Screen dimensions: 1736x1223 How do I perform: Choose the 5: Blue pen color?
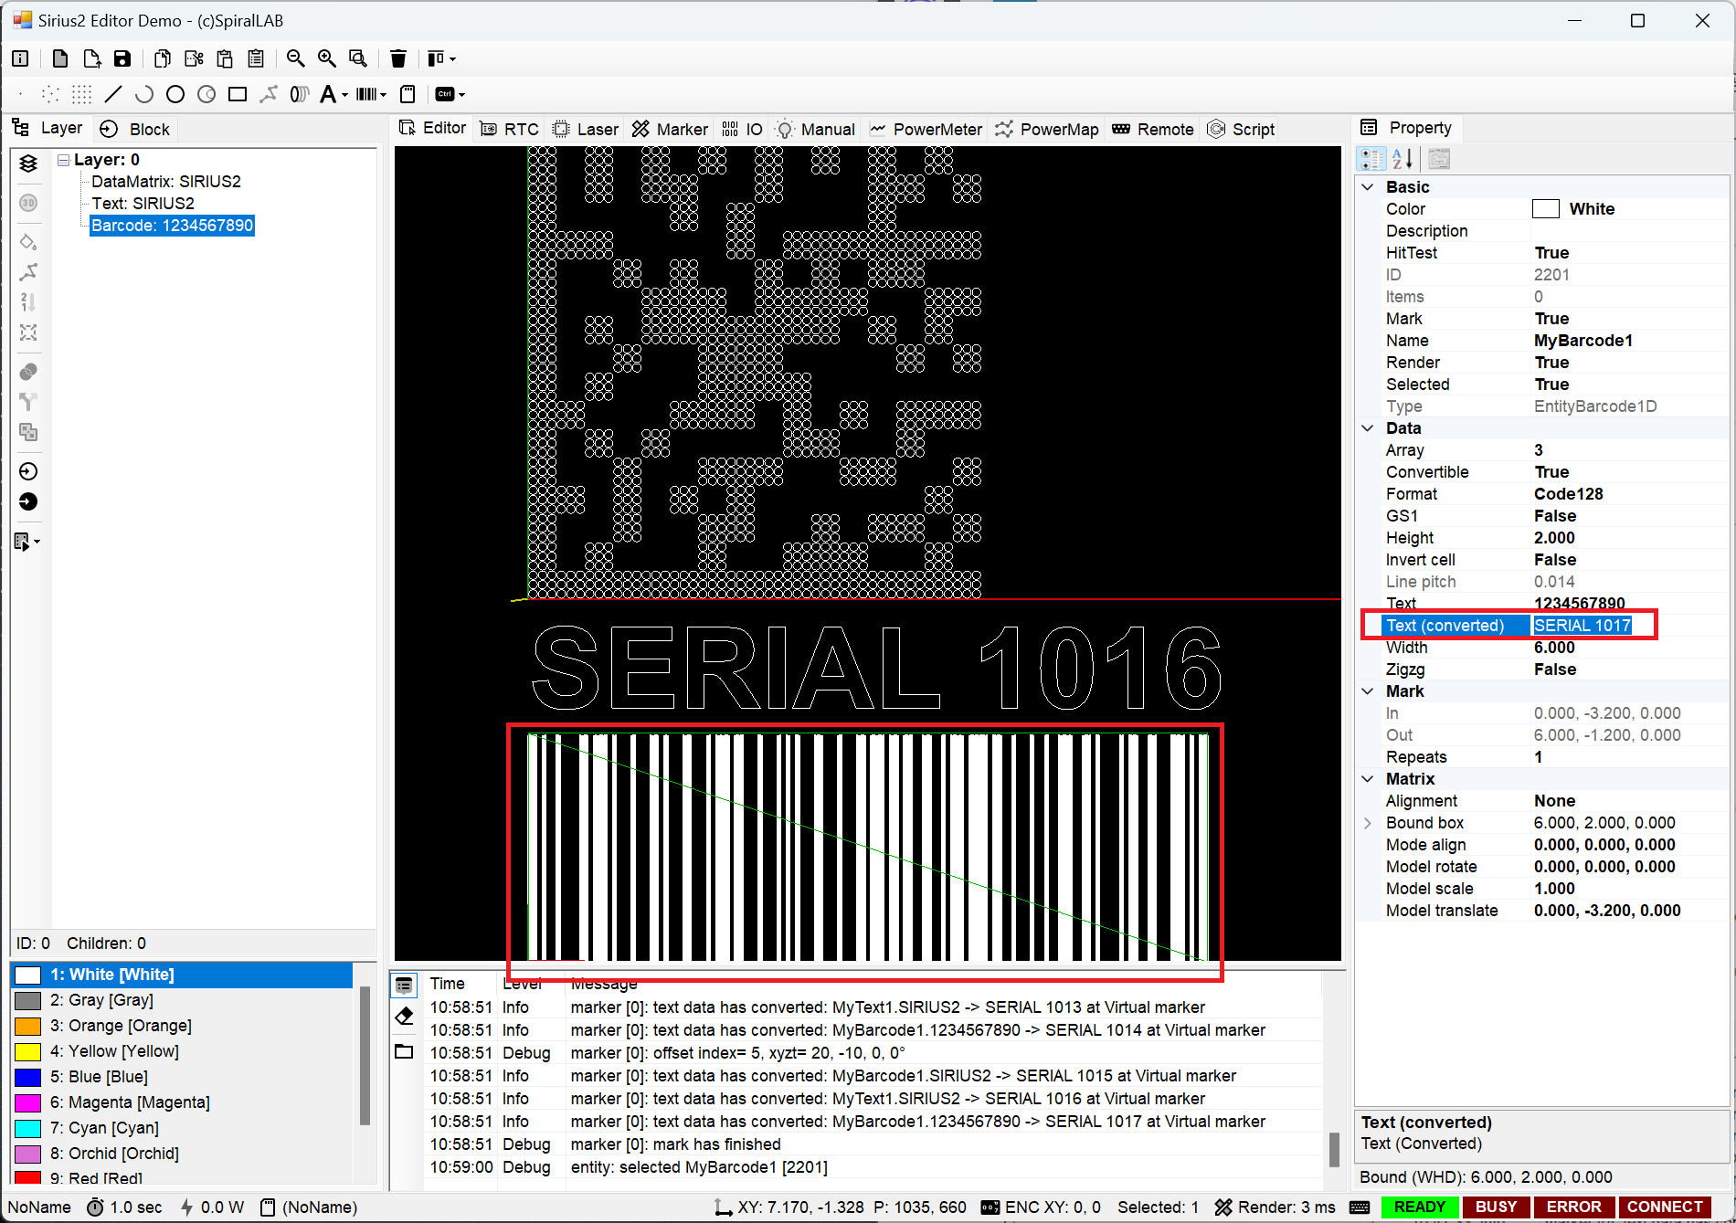point(181,1077)
